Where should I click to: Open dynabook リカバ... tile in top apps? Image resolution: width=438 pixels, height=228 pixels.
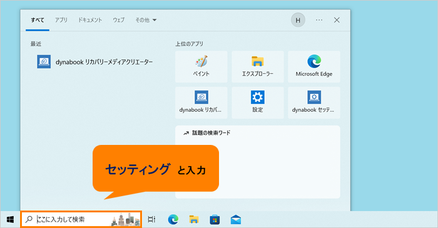click(201, 102)
